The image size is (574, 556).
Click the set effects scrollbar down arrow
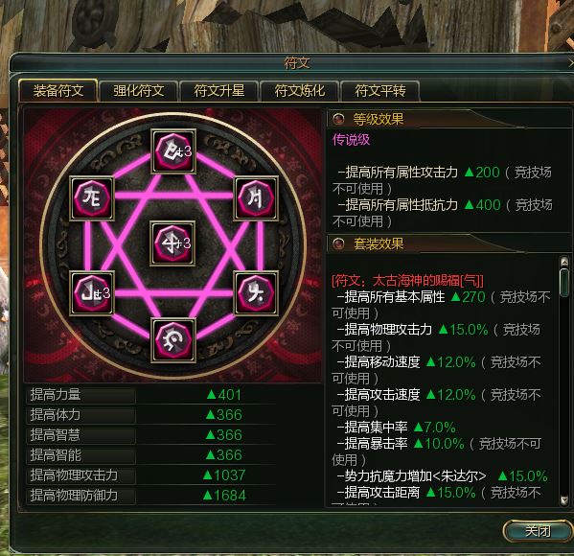pyautogui.click(x=564, y=500)
